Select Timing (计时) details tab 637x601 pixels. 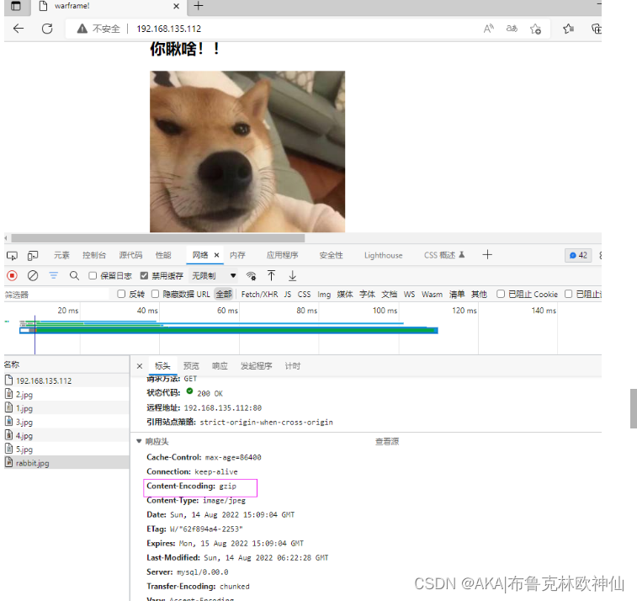coord(293,366)
